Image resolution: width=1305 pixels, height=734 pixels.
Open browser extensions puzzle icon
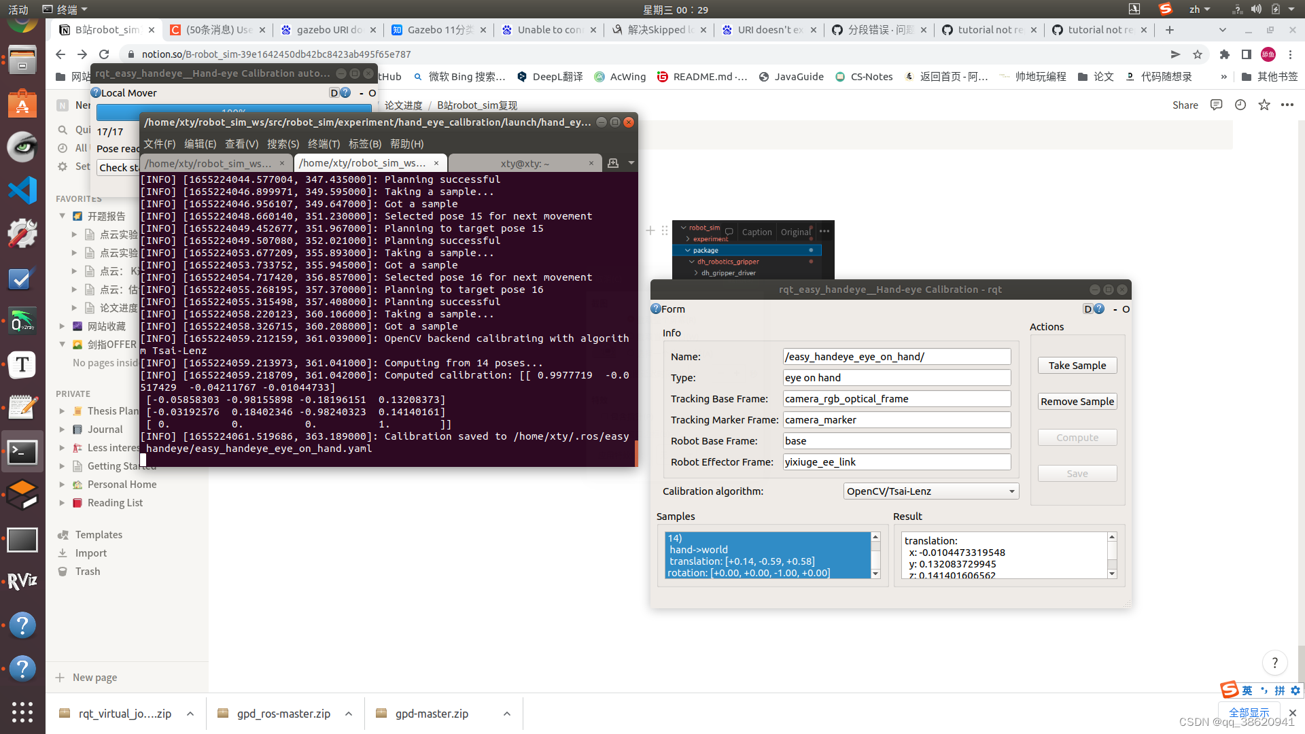pyautogui.click(x=1225, y=54)
